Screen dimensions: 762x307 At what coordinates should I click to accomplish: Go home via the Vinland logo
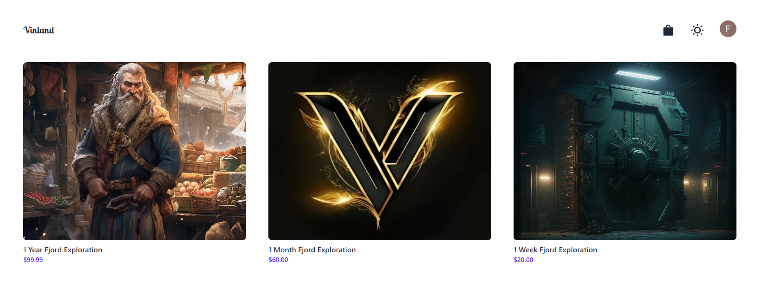point(39,30)
